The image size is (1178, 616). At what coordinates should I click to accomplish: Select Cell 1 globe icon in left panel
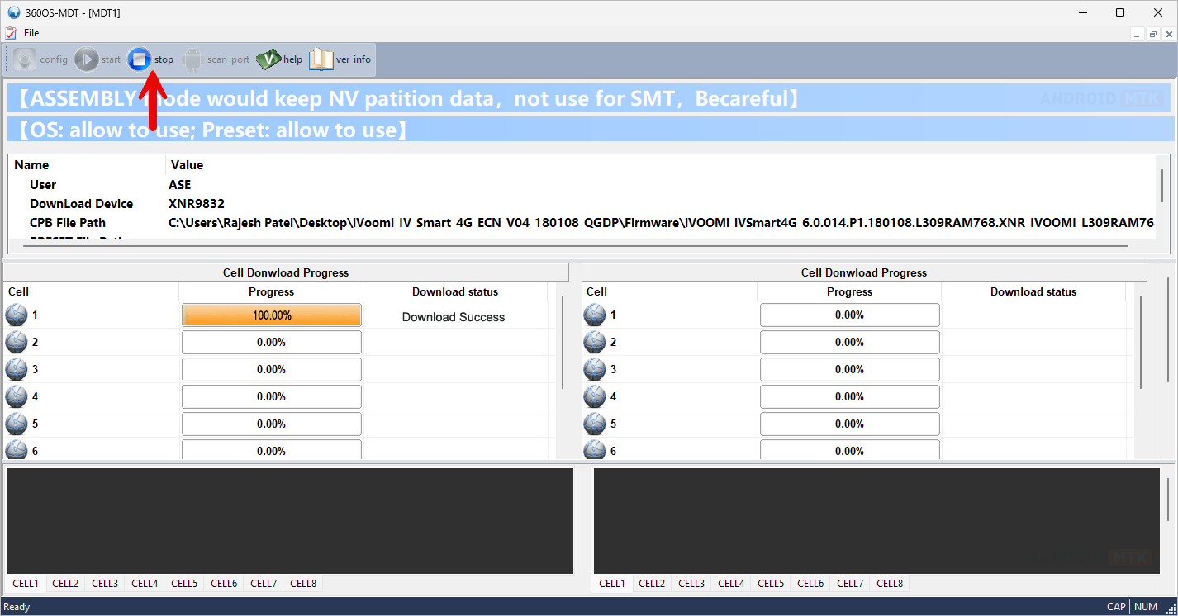coord(17,315)
